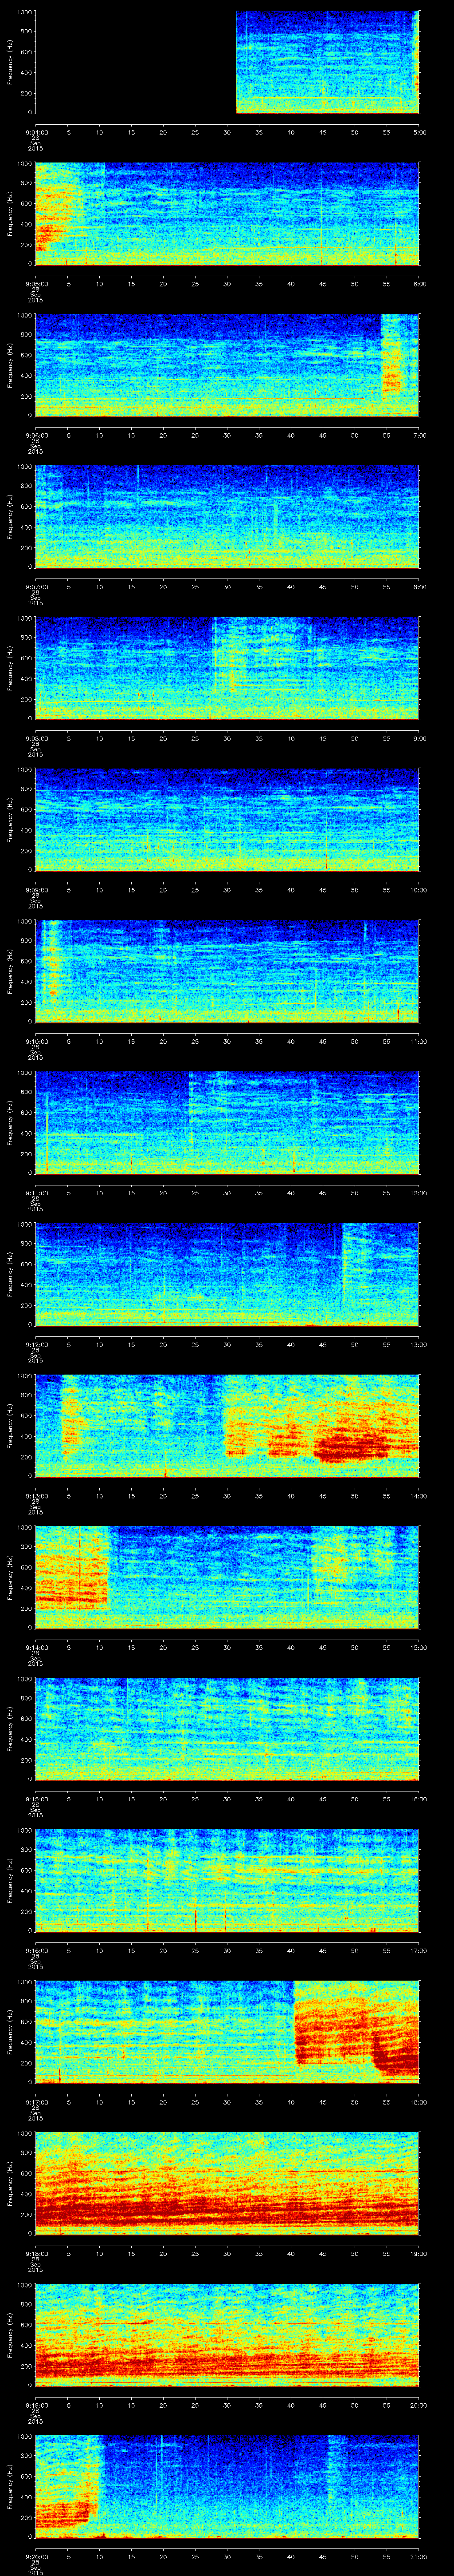
Task: Select the spectrogram panel starting at 9:04:00
Action: [x=227, y=63]
